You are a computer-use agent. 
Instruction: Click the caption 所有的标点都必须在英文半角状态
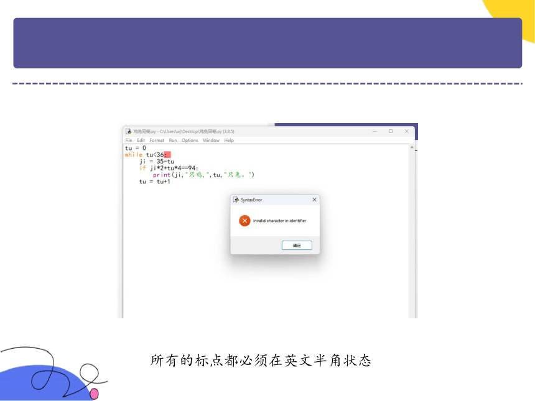pyautogui.click(x=261, y=361)
